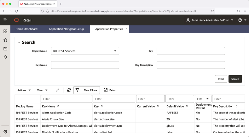Click the Key Description input field
The image size is (249, 137).
tap(191, 65)
